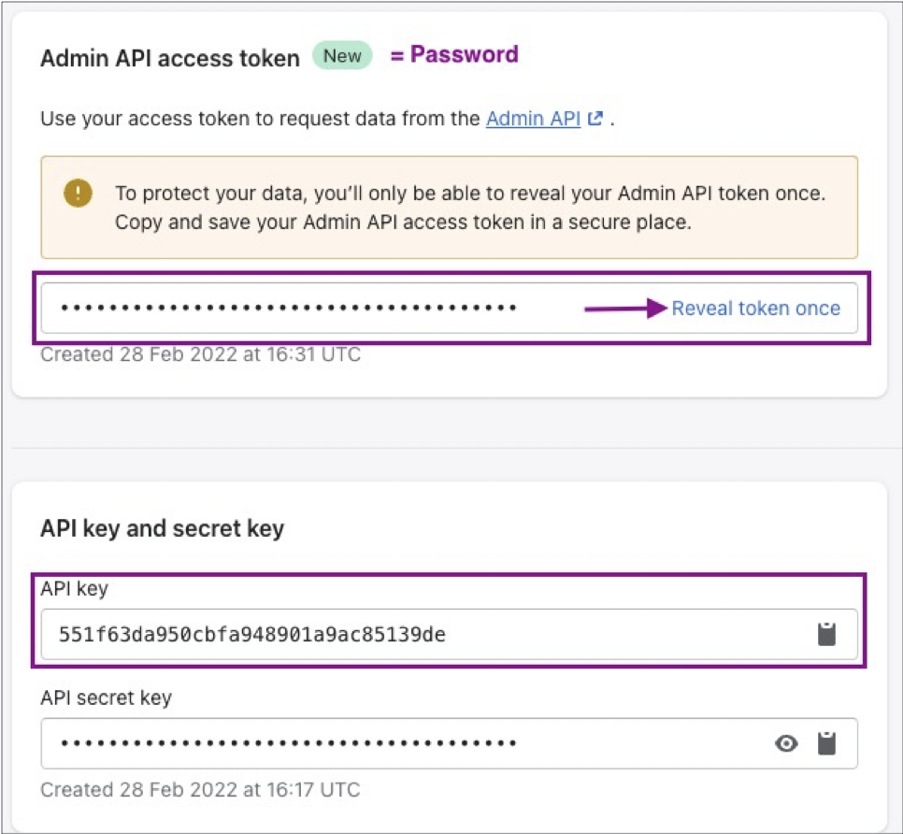Click the green New badge

342,56
